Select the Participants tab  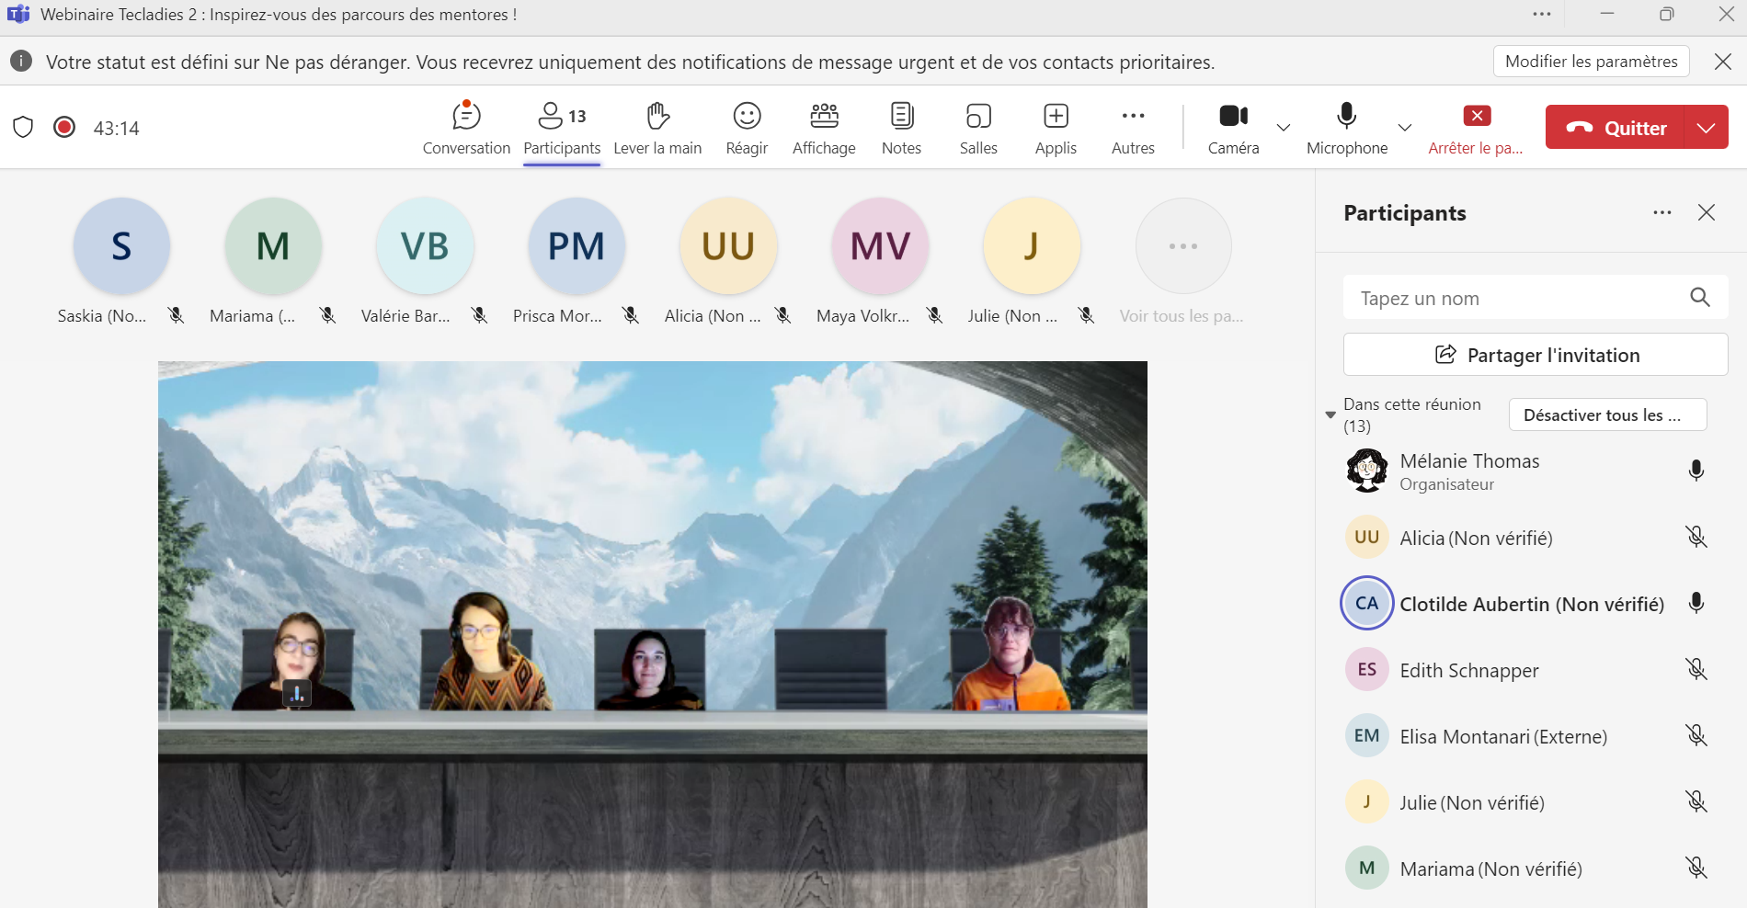(x=562, y=128)
